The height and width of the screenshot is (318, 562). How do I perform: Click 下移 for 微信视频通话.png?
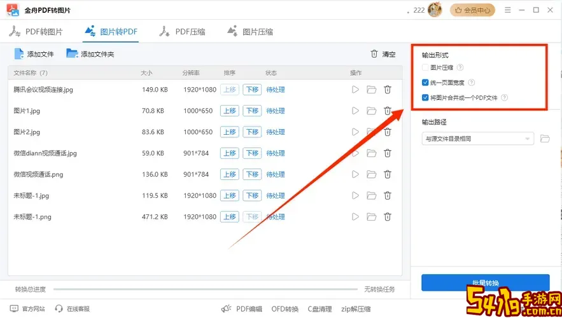coord(252,174)
